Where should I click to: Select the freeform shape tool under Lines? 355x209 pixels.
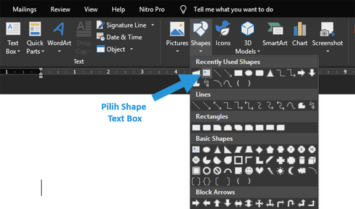(301, 105)
